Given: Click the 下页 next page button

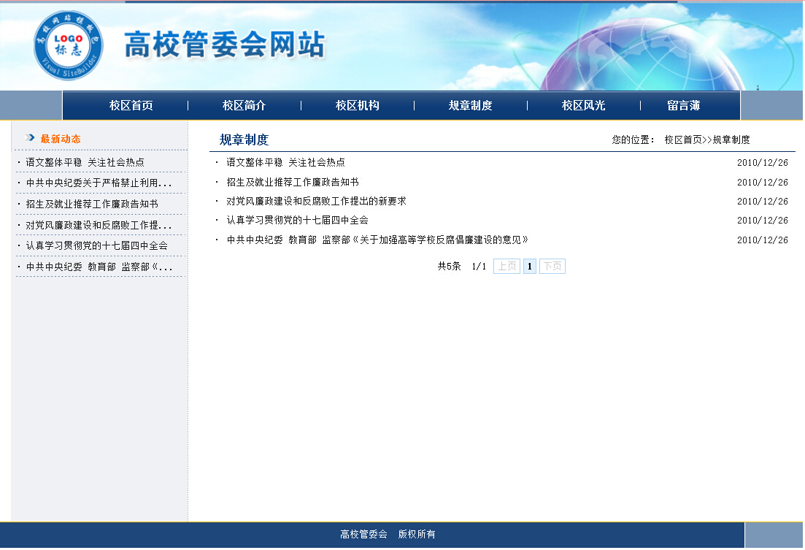Looking at the screenshot, I should tap(552, 267).
